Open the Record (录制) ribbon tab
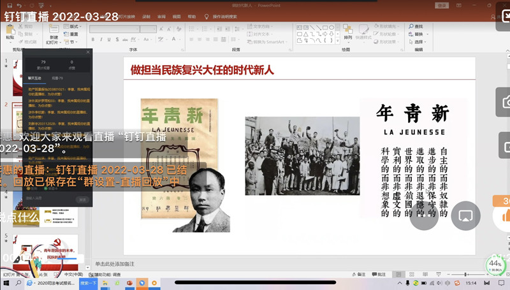510x290 pixels. (x=146, y=17)
